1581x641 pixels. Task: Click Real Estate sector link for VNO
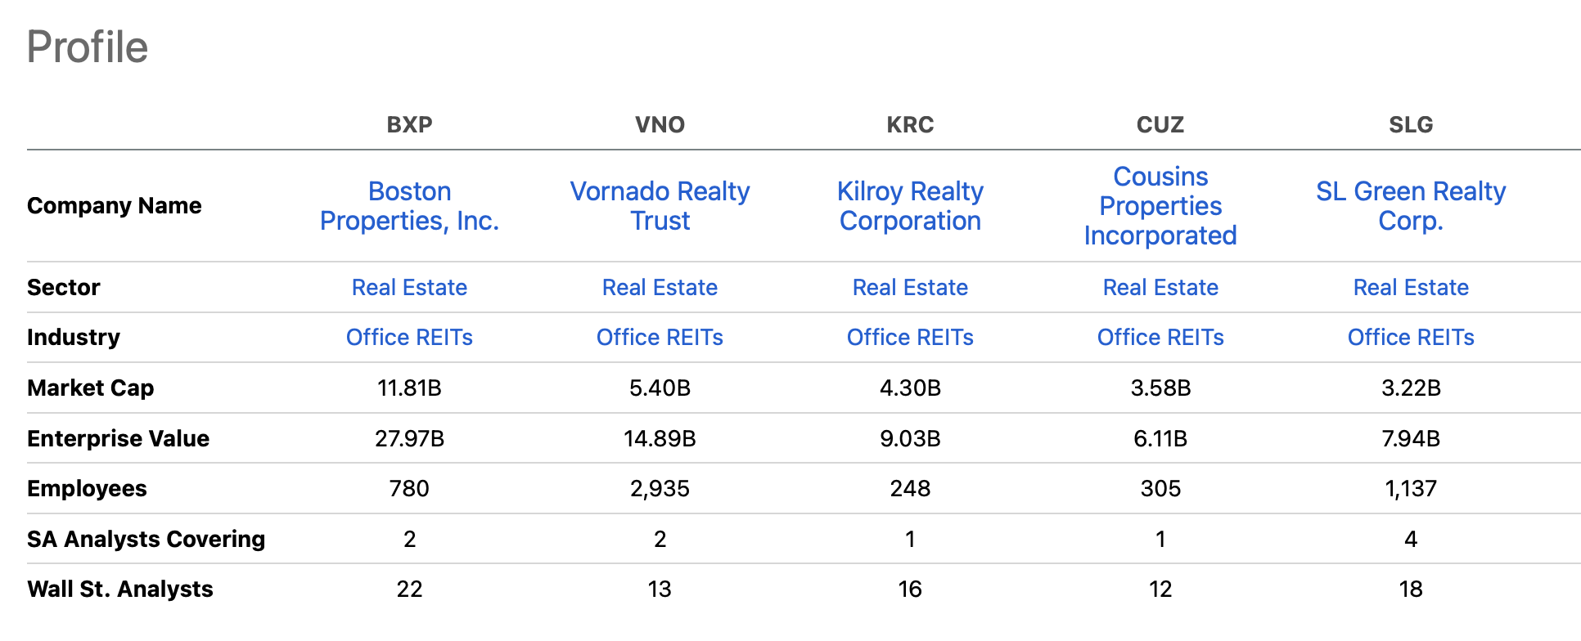660,288
